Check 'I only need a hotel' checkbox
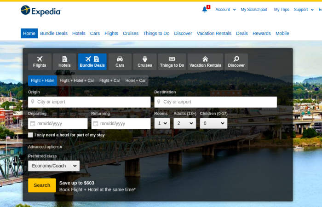Screen dimensions: 322x207 click(31, 135)
